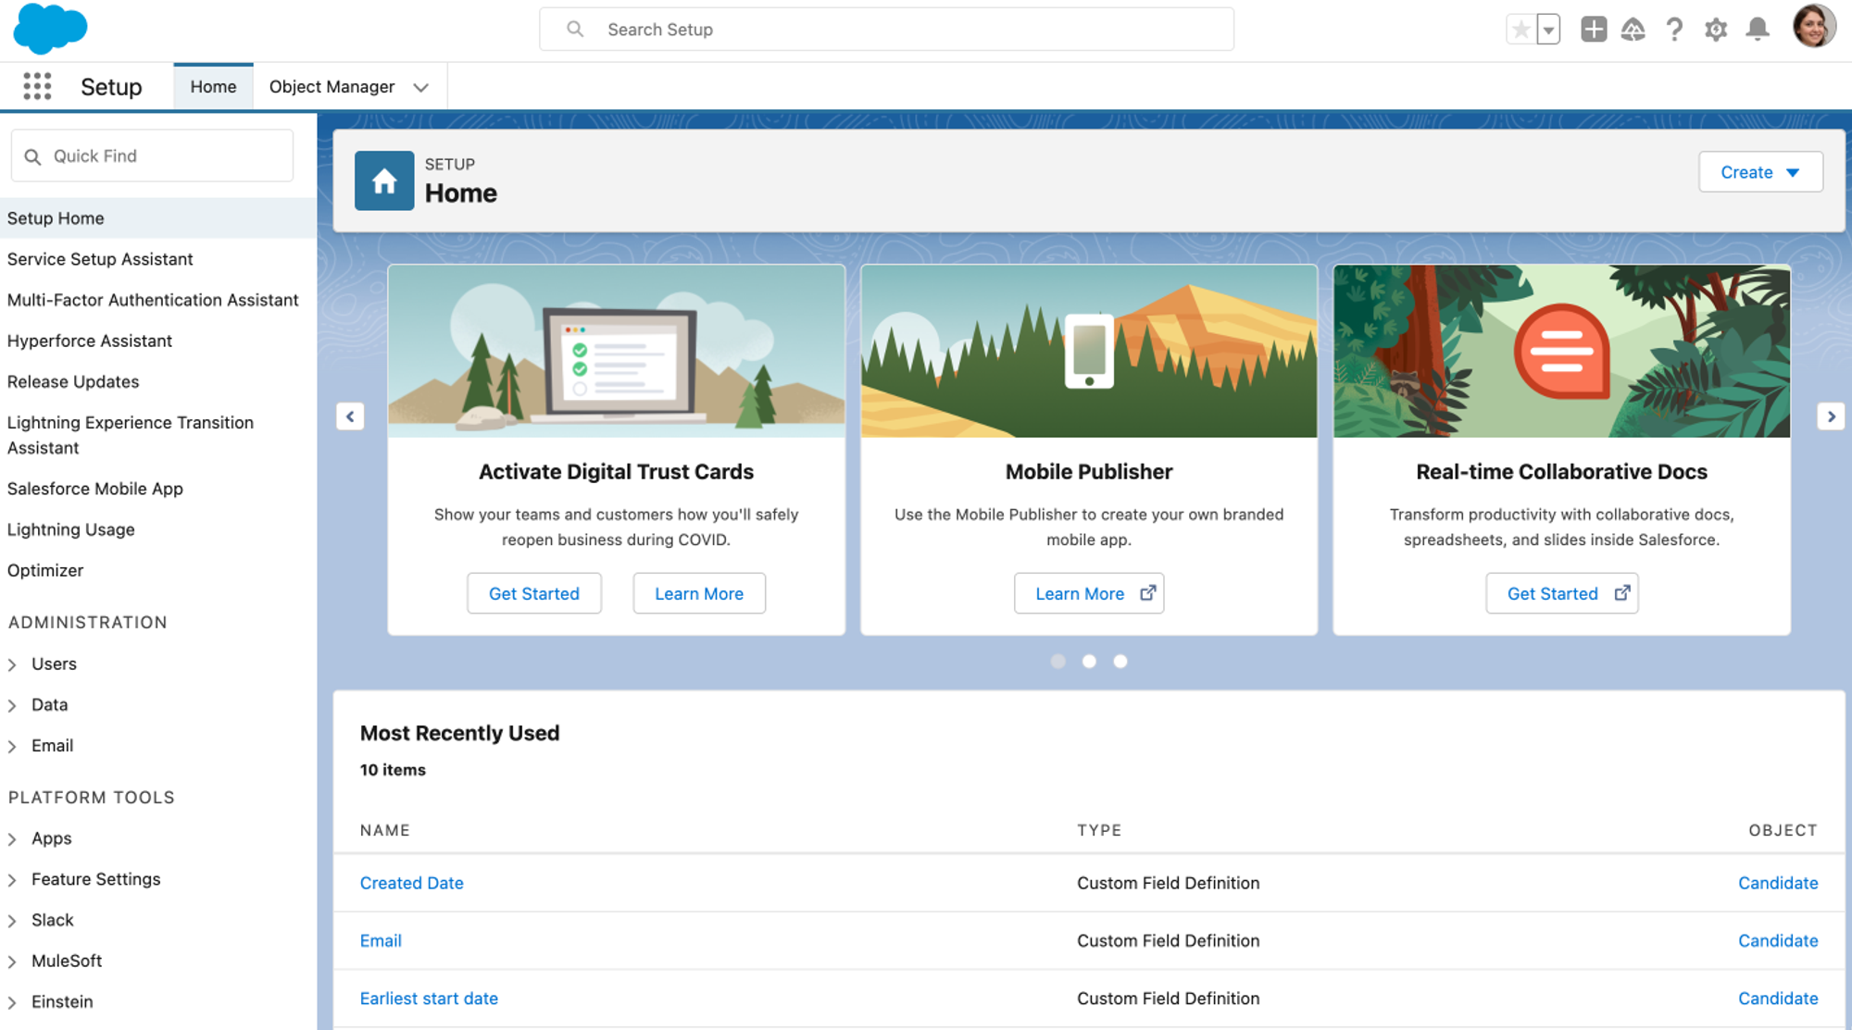Image resolution: width=1852 pixels, height=1030 pixels.
Task: Open Global Actions plus icon
Action: point(1593,30)
